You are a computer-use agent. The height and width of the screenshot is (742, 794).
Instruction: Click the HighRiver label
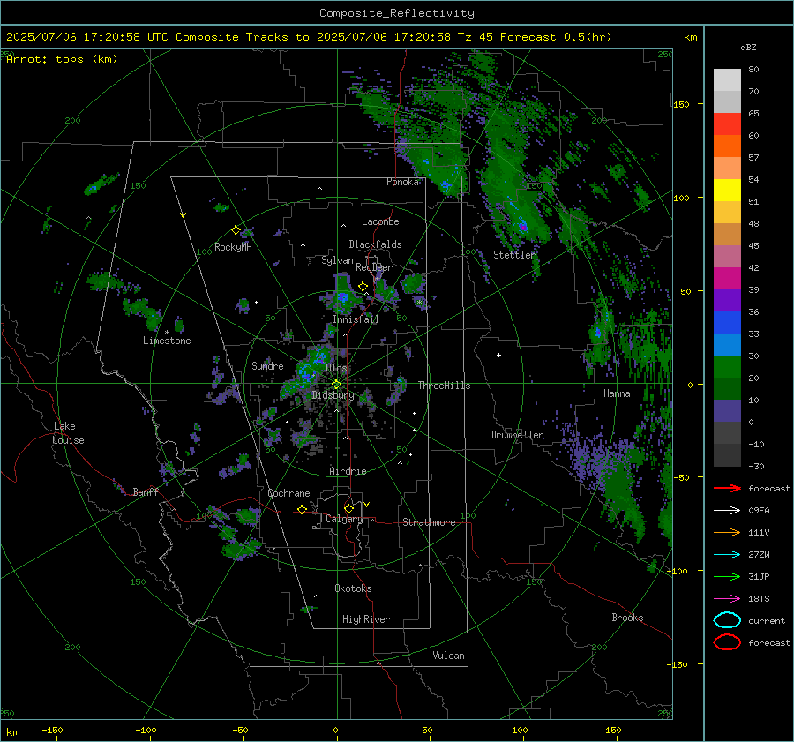(x=366, y=619)
